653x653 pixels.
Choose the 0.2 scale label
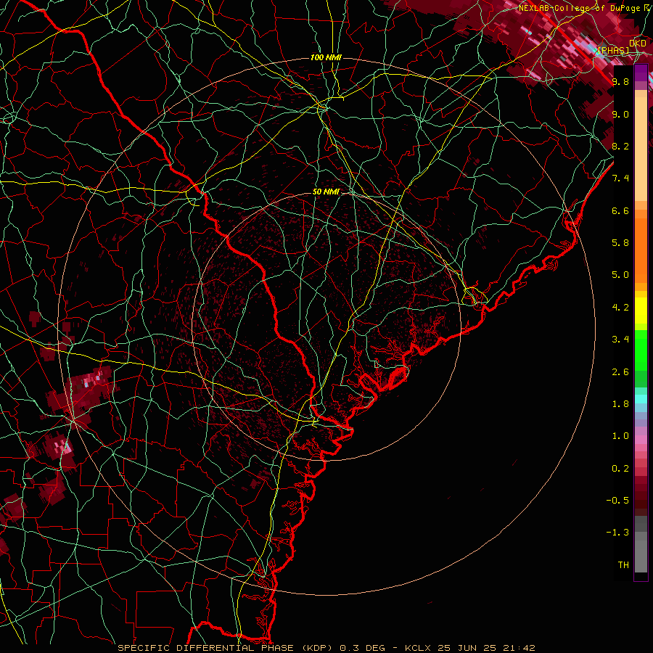tap(620, 469)
